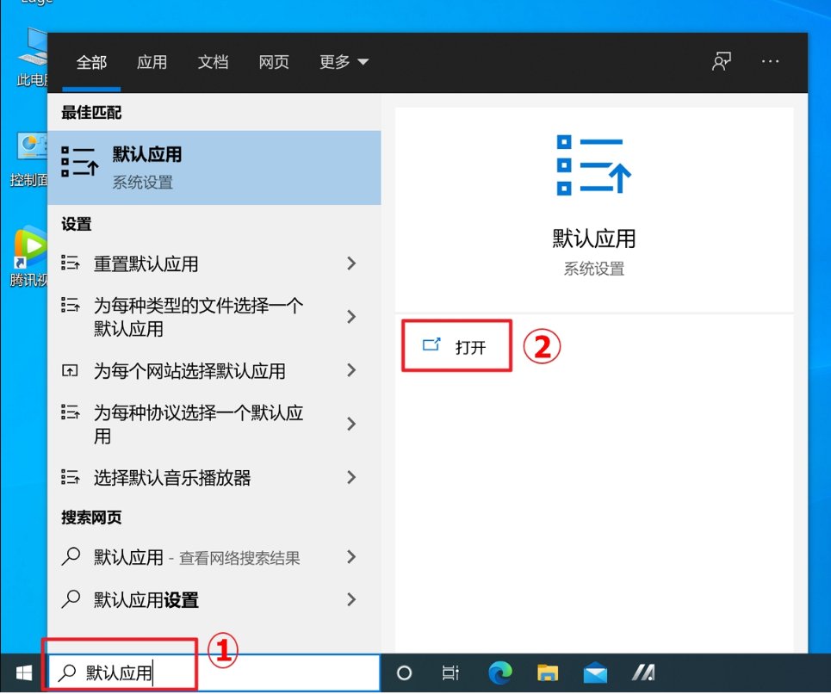Open Cortana circle icon on taskbar
This screenshot has height=694, width=831.
tap(405, 672)
